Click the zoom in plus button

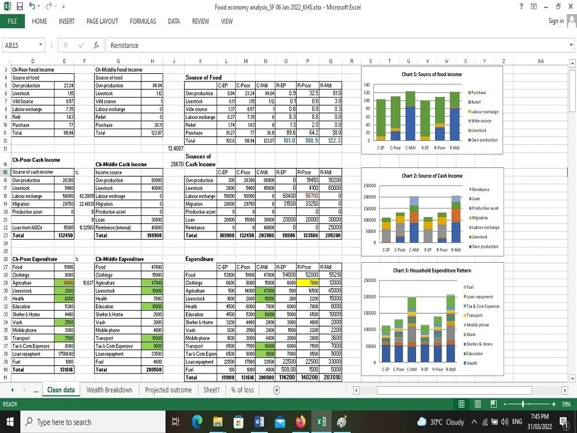(x=553, y=404)
